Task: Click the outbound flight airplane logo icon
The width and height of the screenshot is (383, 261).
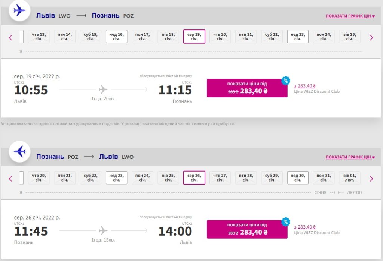Action: (x=19, y=10)
